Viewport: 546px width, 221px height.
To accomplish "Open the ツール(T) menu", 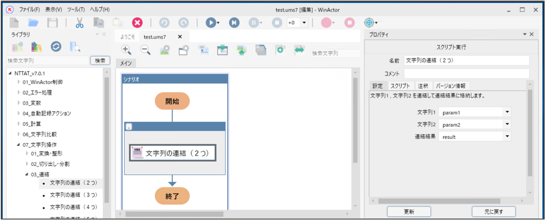I will tap(76, 9).
